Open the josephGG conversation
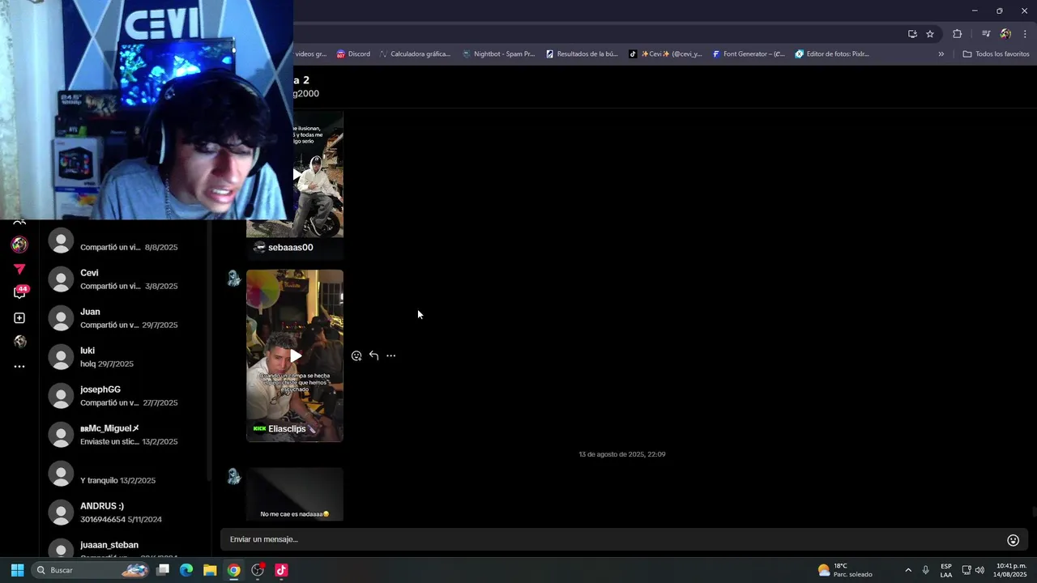The width and height of the screenshot is (1037, 583). [x=123, y=396]
